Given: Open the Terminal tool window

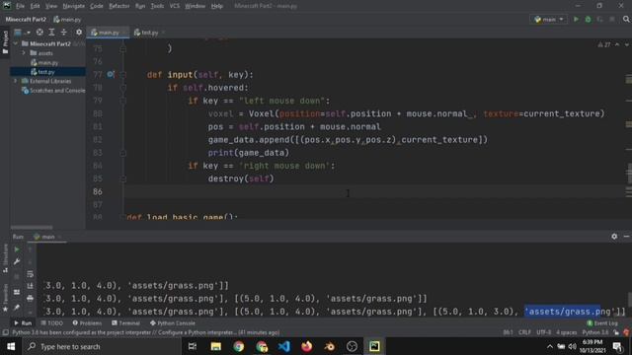Looking at the screenshot, I should coord(125,323).
